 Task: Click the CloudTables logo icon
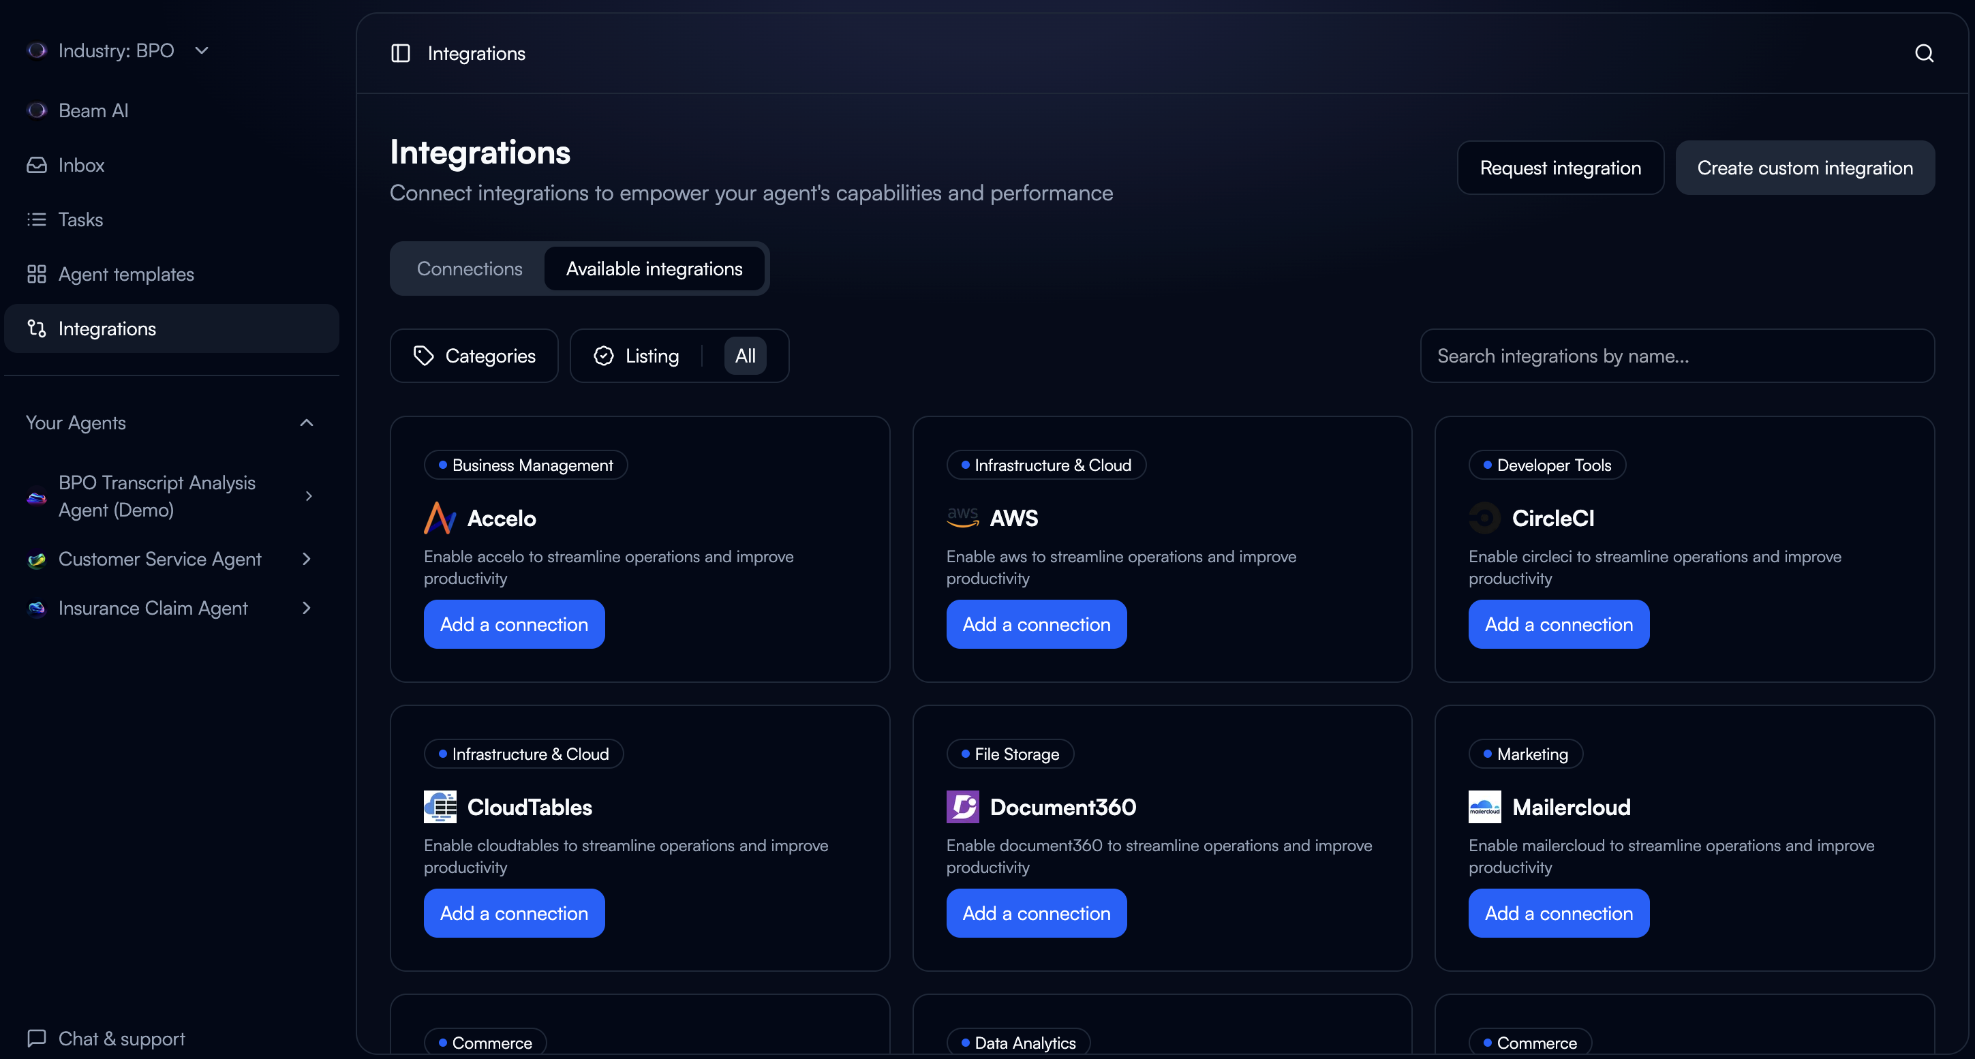tap(440, 807)
